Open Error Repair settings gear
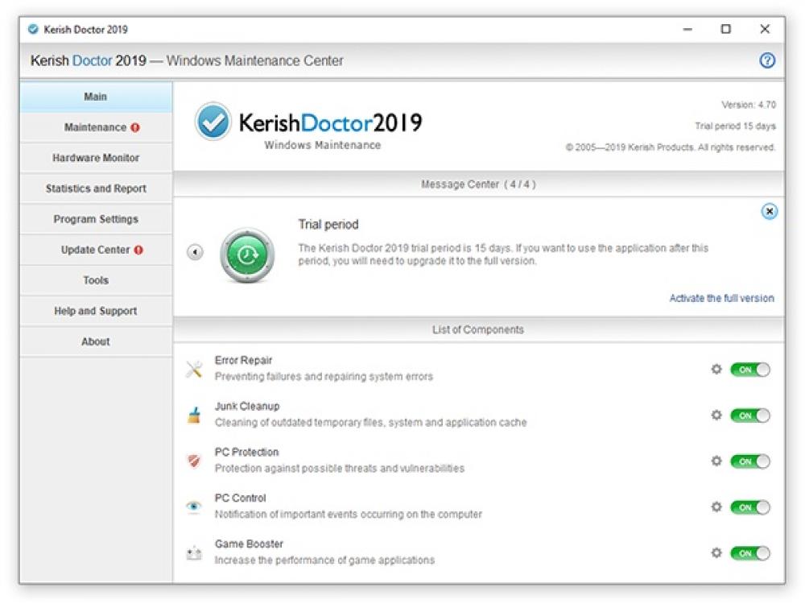The width and height of the screenshot is (805, 608). pyautogui.click(x=716, y=370)
